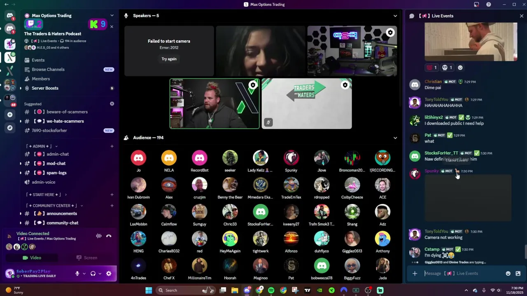Click the skull reaction on image

447,68
